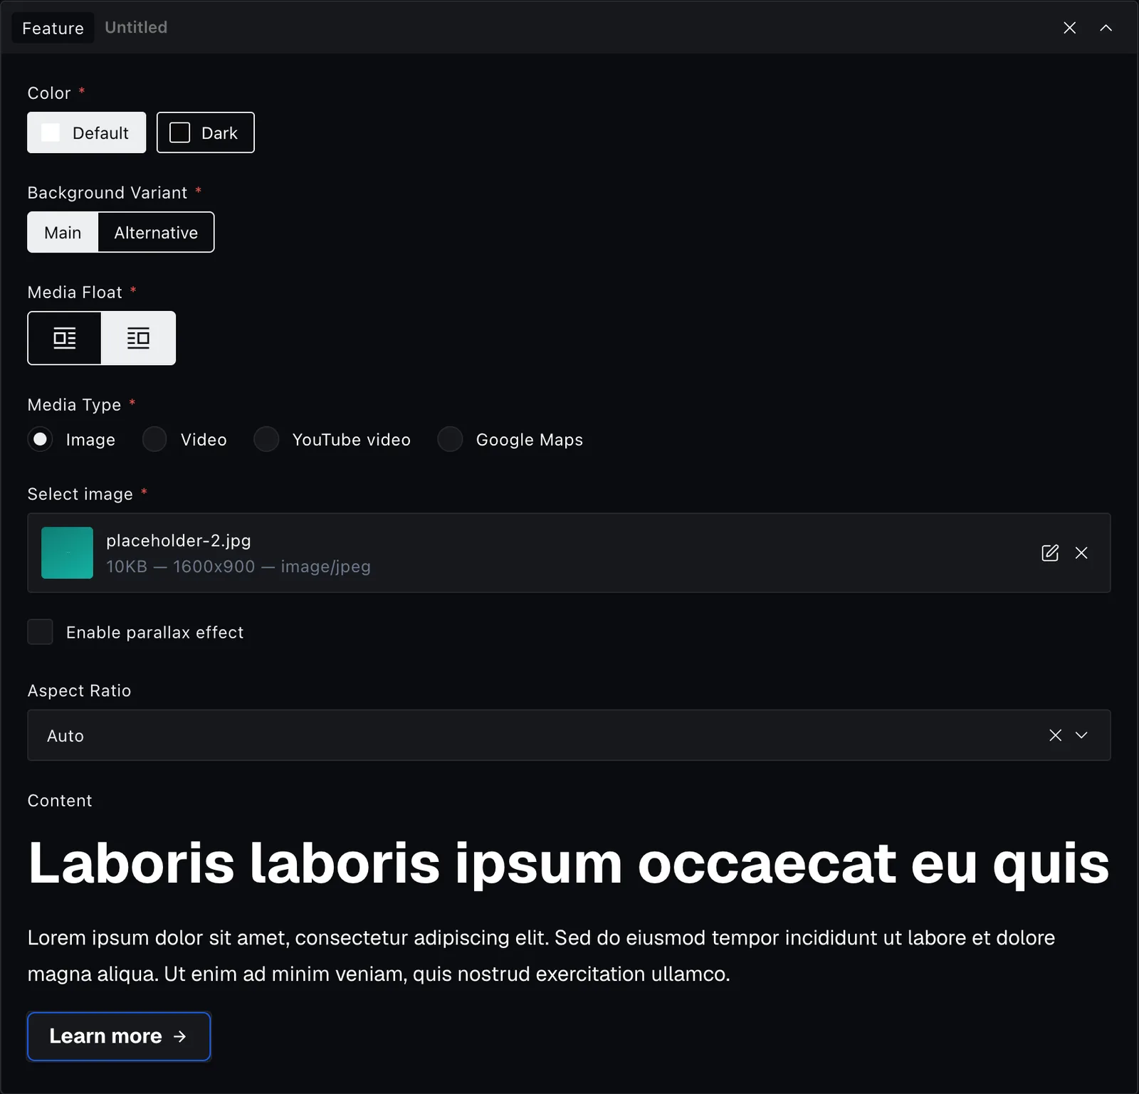Select the Google Maps media type
This screenshot has width=1139, height=1094.
(450, 439)
